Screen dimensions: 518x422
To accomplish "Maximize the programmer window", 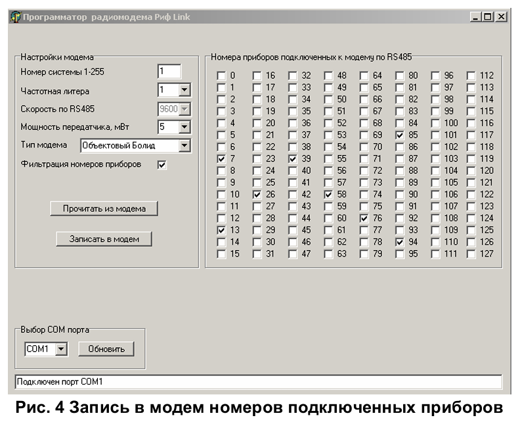I will [x=488, y=17].
